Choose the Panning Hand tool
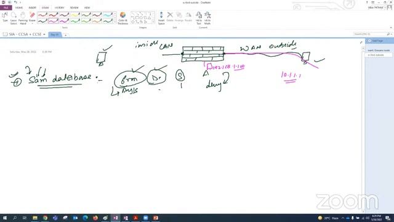Screen dimensions: 394x222 tap(23, 18)
